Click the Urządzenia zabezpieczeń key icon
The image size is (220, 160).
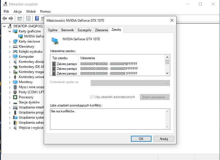click(x=15, y=123)
